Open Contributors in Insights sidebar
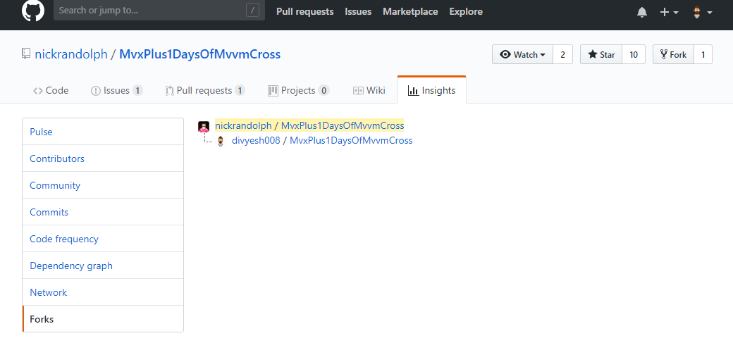Viewport: 733px width, 343px height. [103, 158]
